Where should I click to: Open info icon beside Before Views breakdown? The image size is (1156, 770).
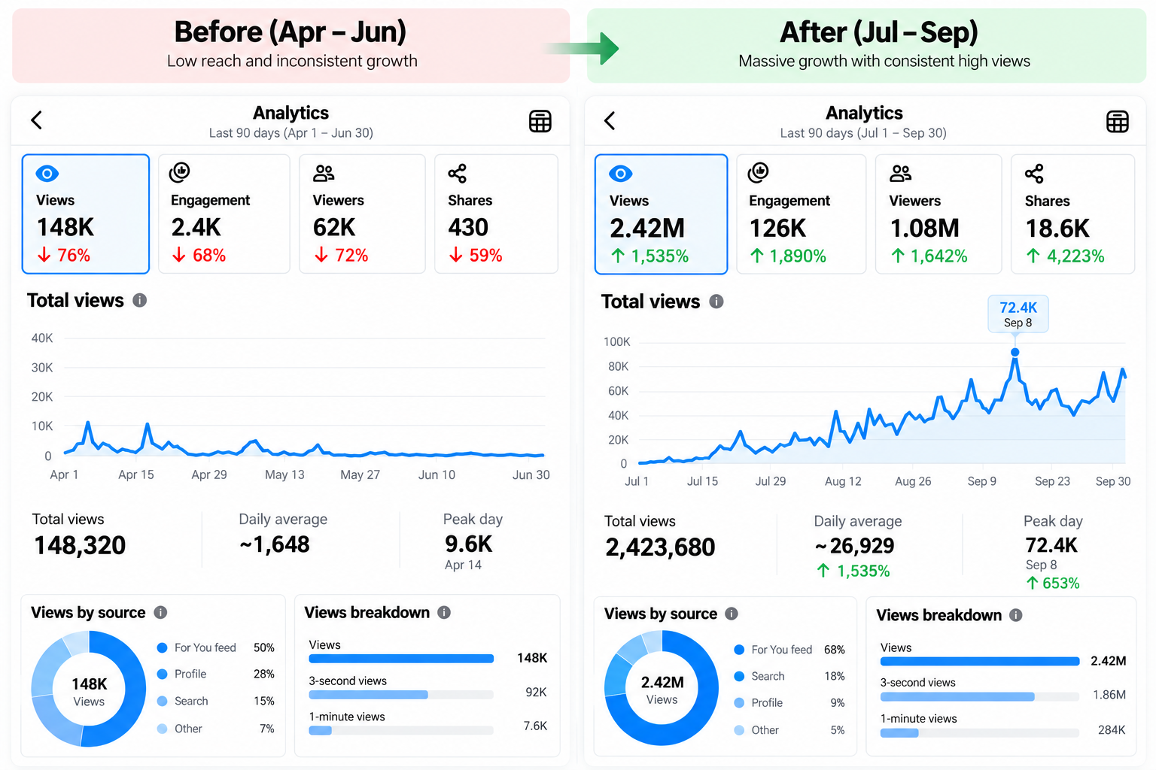point(444,612)
